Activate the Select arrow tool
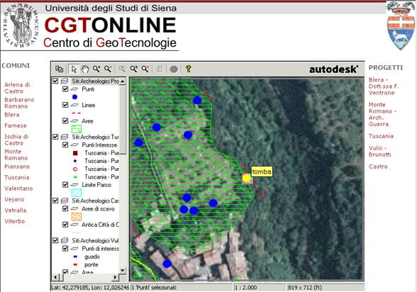The image size is (417, 292). click(x=74, y=69)
